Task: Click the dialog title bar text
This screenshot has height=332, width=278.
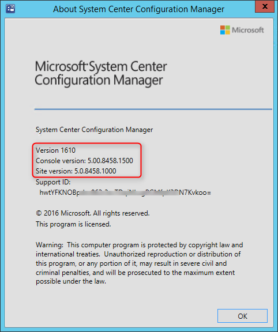Action: (x=138, y=9)
